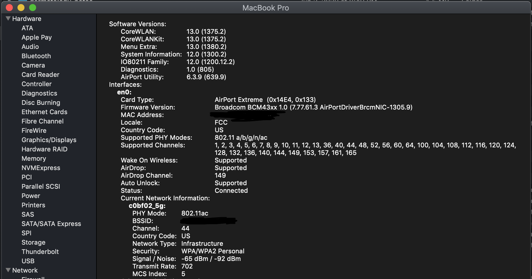The width and height of the screenshot is (532, 279).
Task: Click the Signal / Noise value
Action: (211, 259)
